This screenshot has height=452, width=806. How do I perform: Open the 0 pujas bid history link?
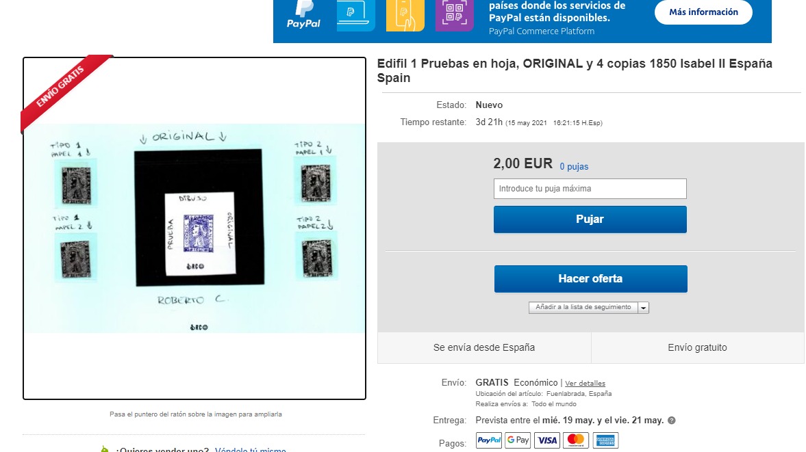574,166
